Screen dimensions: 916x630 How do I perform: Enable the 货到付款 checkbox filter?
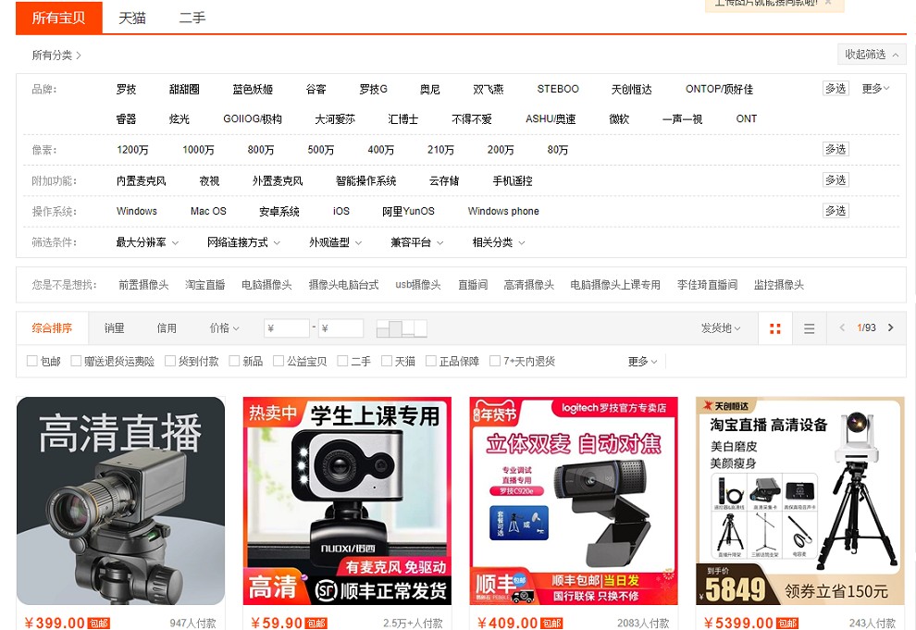[170, 362]
